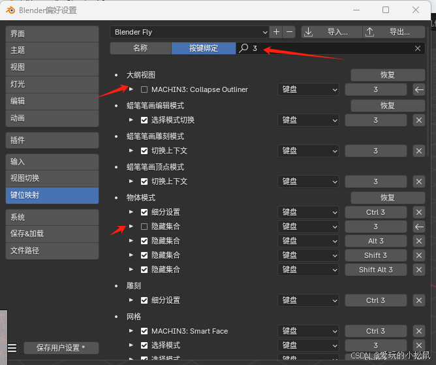
Task: Open the 界面 preferences section
Action: 52,34
